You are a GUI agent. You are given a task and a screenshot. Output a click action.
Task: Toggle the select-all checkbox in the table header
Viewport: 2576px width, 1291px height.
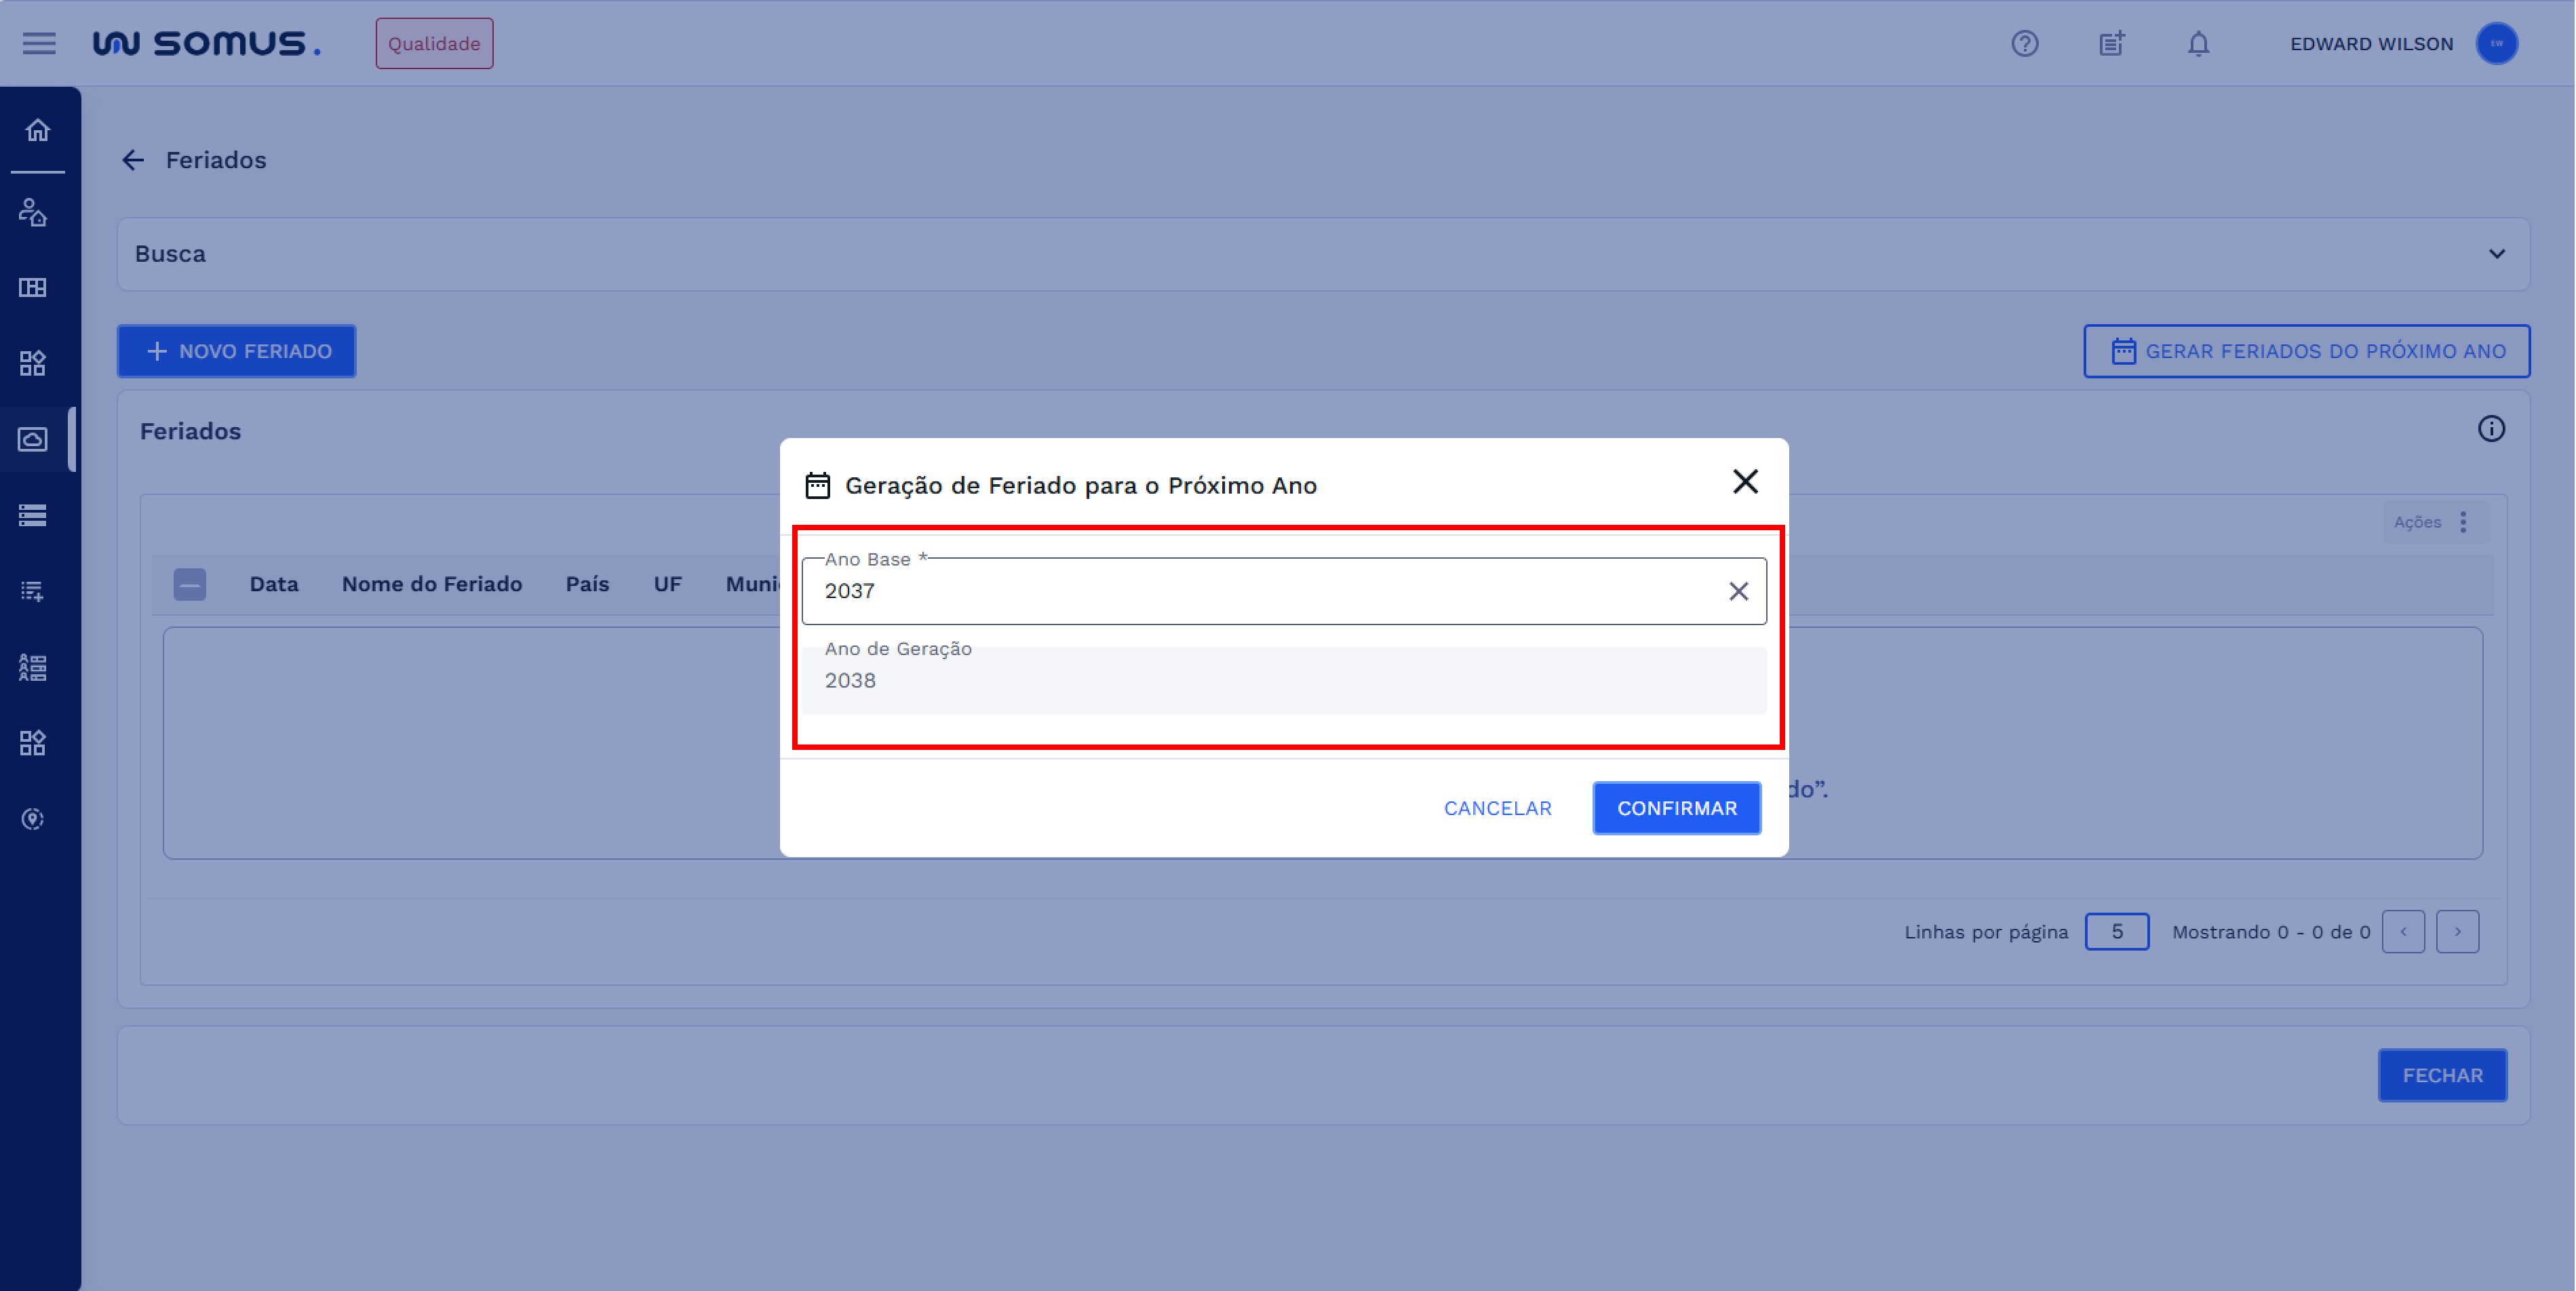pyautogui.click(x=189, y=584)
